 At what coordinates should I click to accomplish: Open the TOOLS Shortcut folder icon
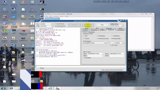tap(13, 54)
